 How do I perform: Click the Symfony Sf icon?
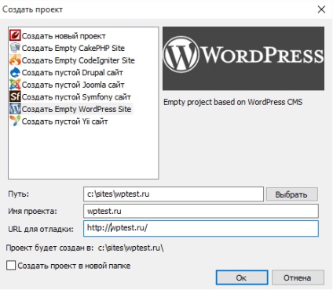click(x=15, y=96)
